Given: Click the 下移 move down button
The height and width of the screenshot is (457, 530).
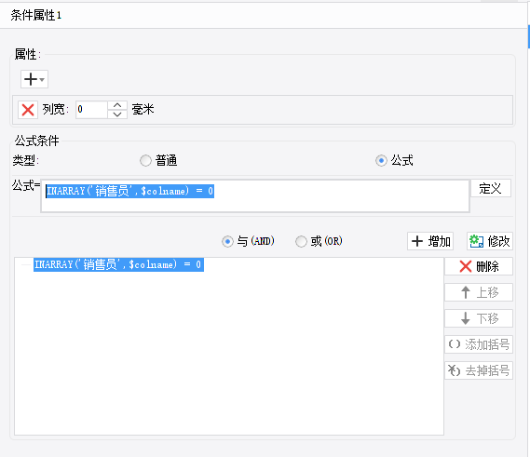Looking at the screenshot, I should [479, 318].
